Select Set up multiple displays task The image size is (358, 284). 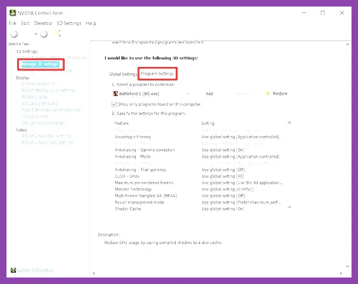[44, 123]
